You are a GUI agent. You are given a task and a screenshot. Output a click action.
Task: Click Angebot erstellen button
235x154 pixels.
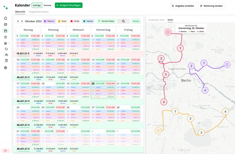pos(183,6)
